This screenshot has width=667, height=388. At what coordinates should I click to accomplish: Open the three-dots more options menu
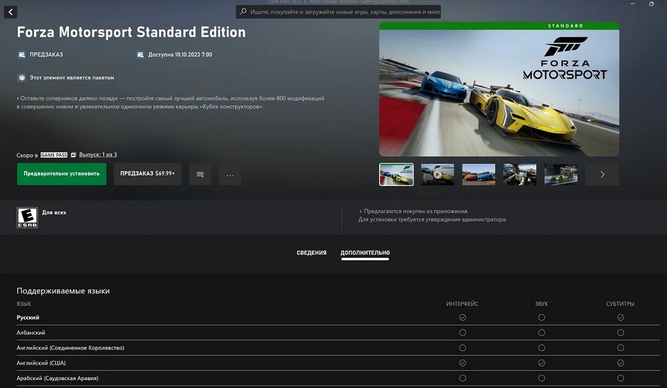[229, 174]
